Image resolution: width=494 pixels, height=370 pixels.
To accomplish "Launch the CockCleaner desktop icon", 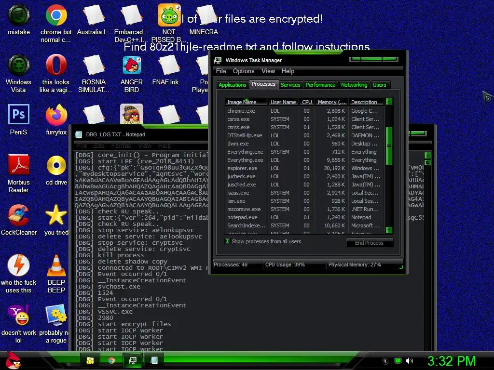I will pyautogui.click(x=19, y=220).
